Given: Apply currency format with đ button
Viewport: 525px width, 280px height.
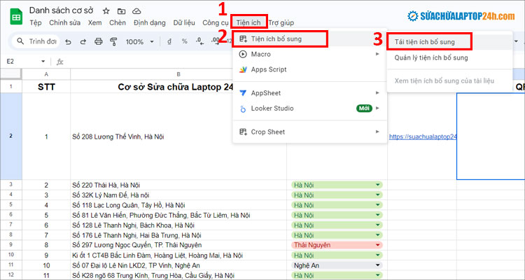Looking at the screenshot, I should tap(169, 41).
